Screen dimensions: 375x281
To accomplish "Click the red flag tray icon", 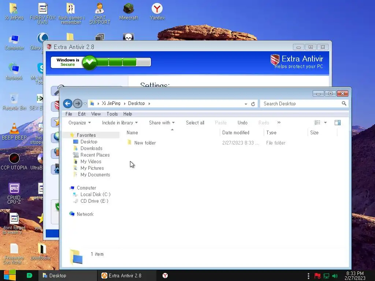I will [318, 276].
